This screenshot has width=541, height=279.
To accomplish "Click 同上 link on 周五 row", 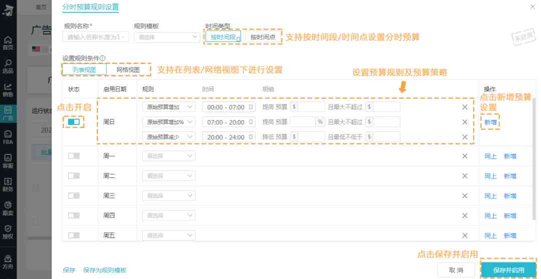I will (x=490, y=235).
